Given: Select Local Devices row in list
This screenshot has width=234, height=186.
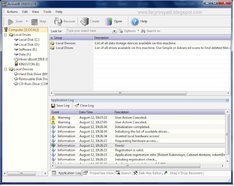Looking at the screenshot, I should (140, 43).
